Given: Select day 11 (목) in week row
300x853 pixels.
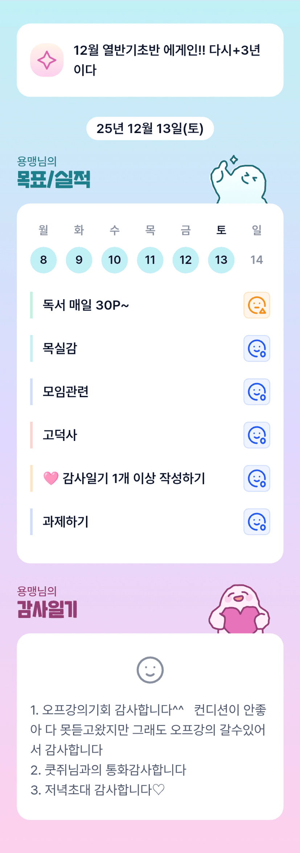Looking at the screenshot, I should 150,260.
